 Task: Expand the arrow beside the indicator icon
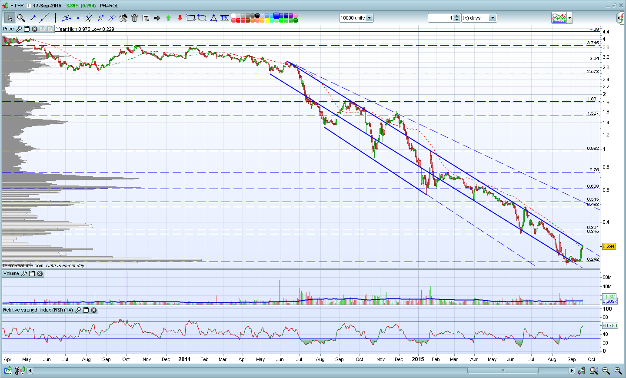point(569,18)
